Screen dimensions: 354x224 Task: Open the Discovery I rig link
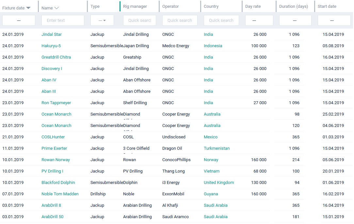tap(52, 69)
